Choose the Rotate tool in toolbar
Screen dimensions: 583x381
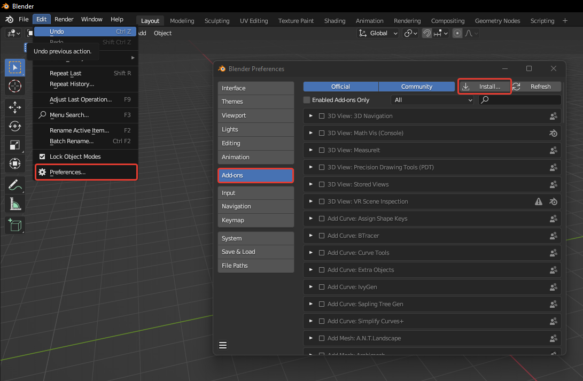coord(15,126)
